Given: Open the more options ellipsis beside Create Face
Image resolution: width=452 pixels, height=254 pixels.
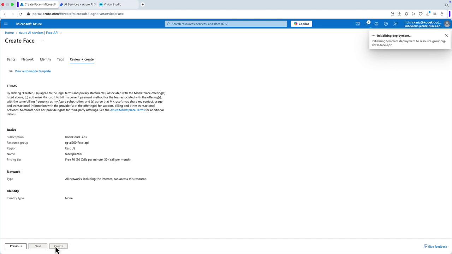Looking at the screenshot, I should pos(42,41).
